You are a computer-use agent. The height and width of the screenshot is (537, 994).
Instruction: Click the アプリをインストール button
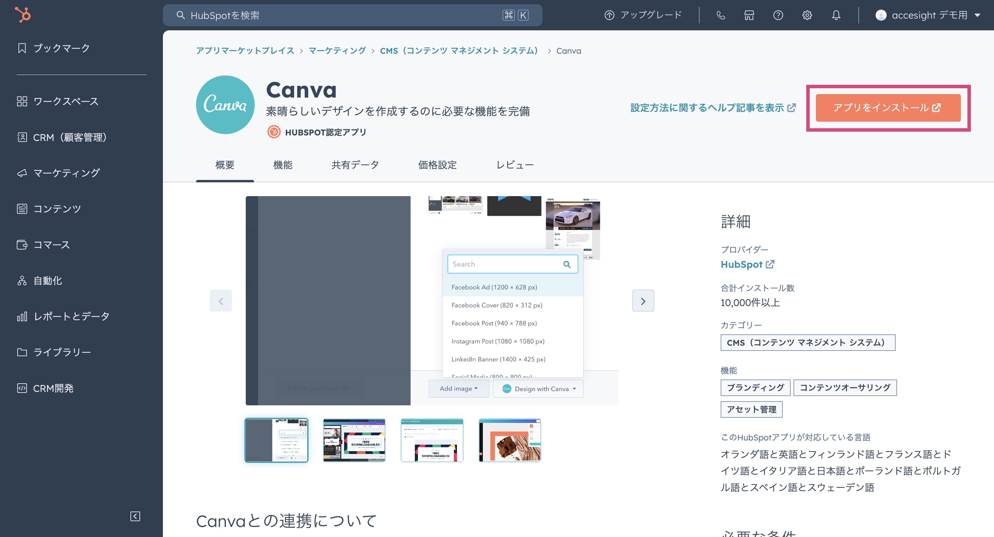coord(888,108)
